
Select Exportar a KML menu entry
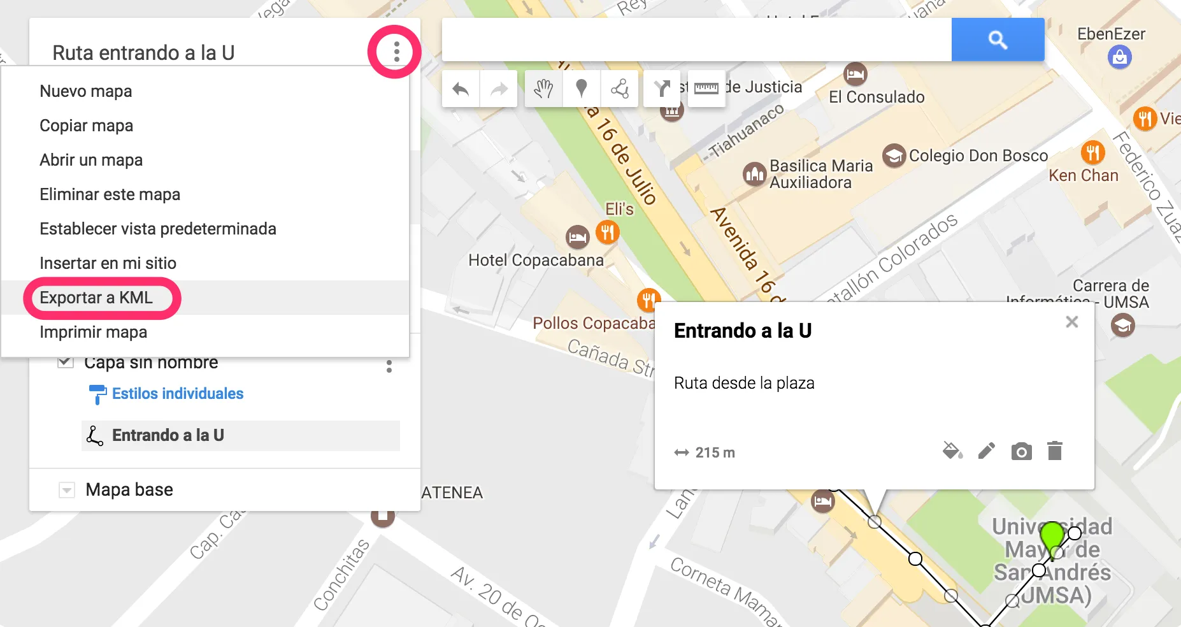205,298
